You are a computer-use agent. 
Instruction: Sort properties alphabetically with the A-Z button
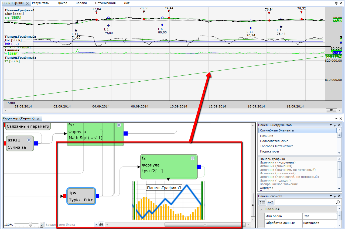click(x=270, y=202)
